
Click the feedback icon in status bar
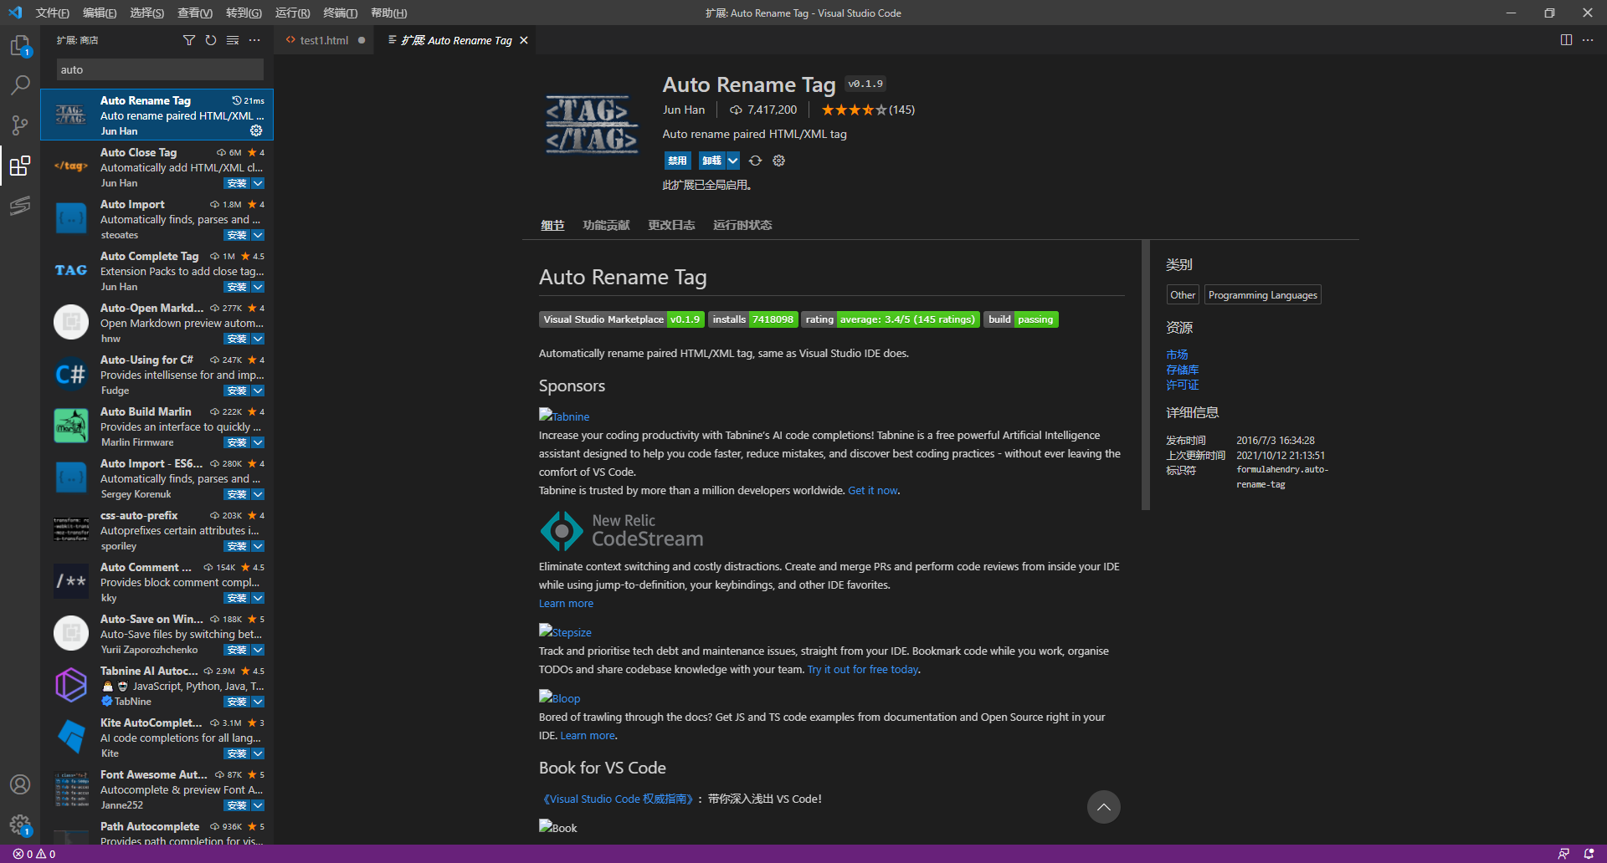[x=1563, y=854]
